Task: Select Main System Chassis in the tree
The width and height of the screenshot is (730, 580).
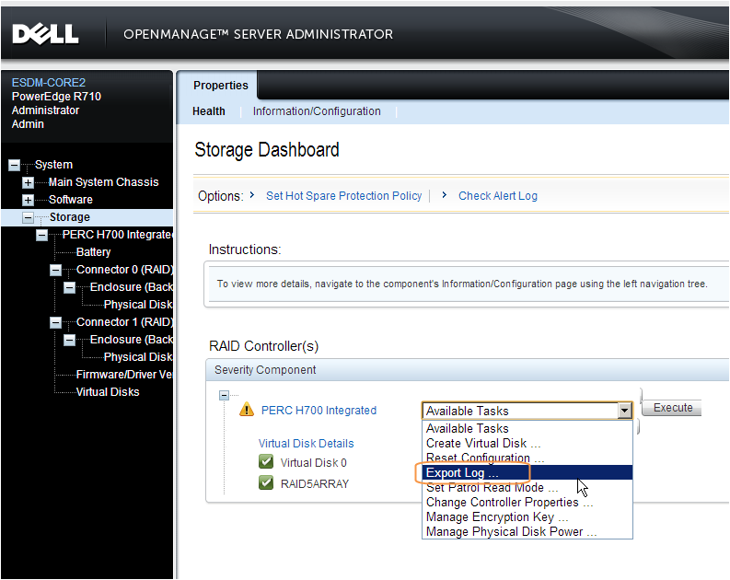Action: (103, 182)
